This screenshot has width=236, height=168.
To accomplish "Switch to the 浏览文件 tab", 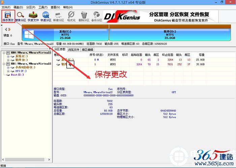I will point(73,50).
